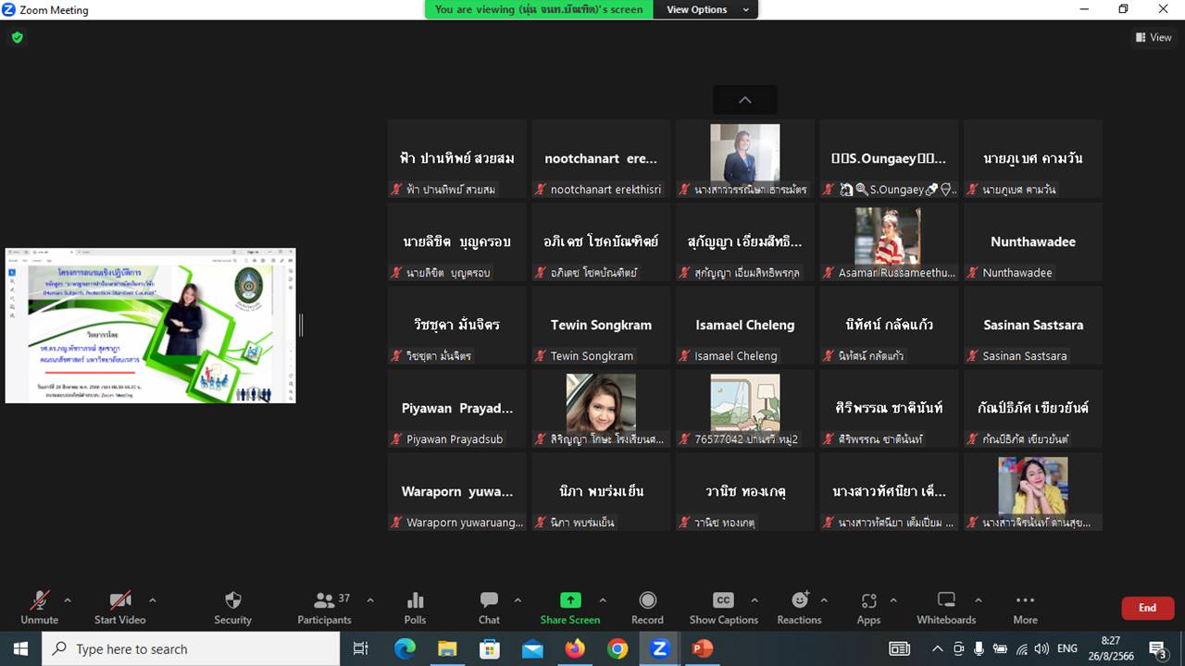Open the Security shield options
This screenshot has height=666, width=1185.
click(x=232, y=607)
